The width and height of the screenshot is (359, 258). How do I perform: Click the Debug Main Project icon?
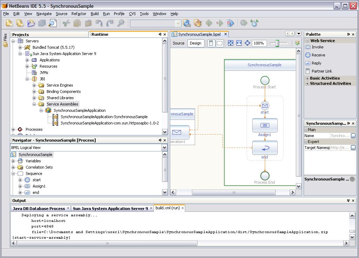coord(230,23)
